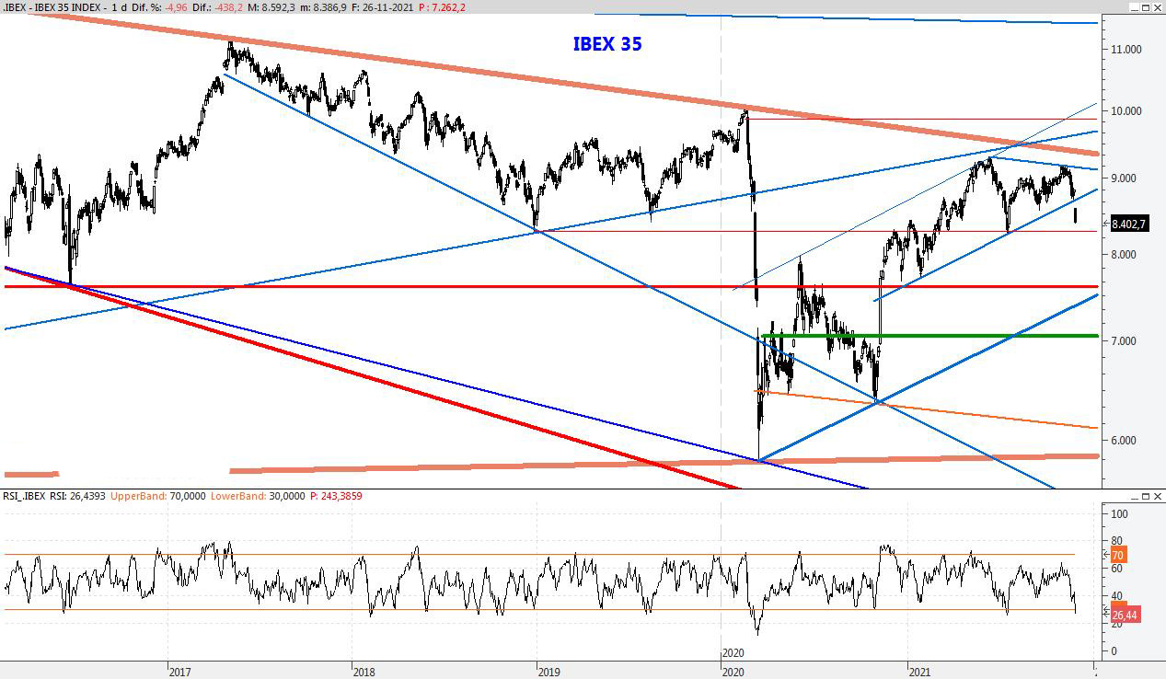
Task: Minimize the IBEX 35 price chart panel
Action: pos(1133,7)
